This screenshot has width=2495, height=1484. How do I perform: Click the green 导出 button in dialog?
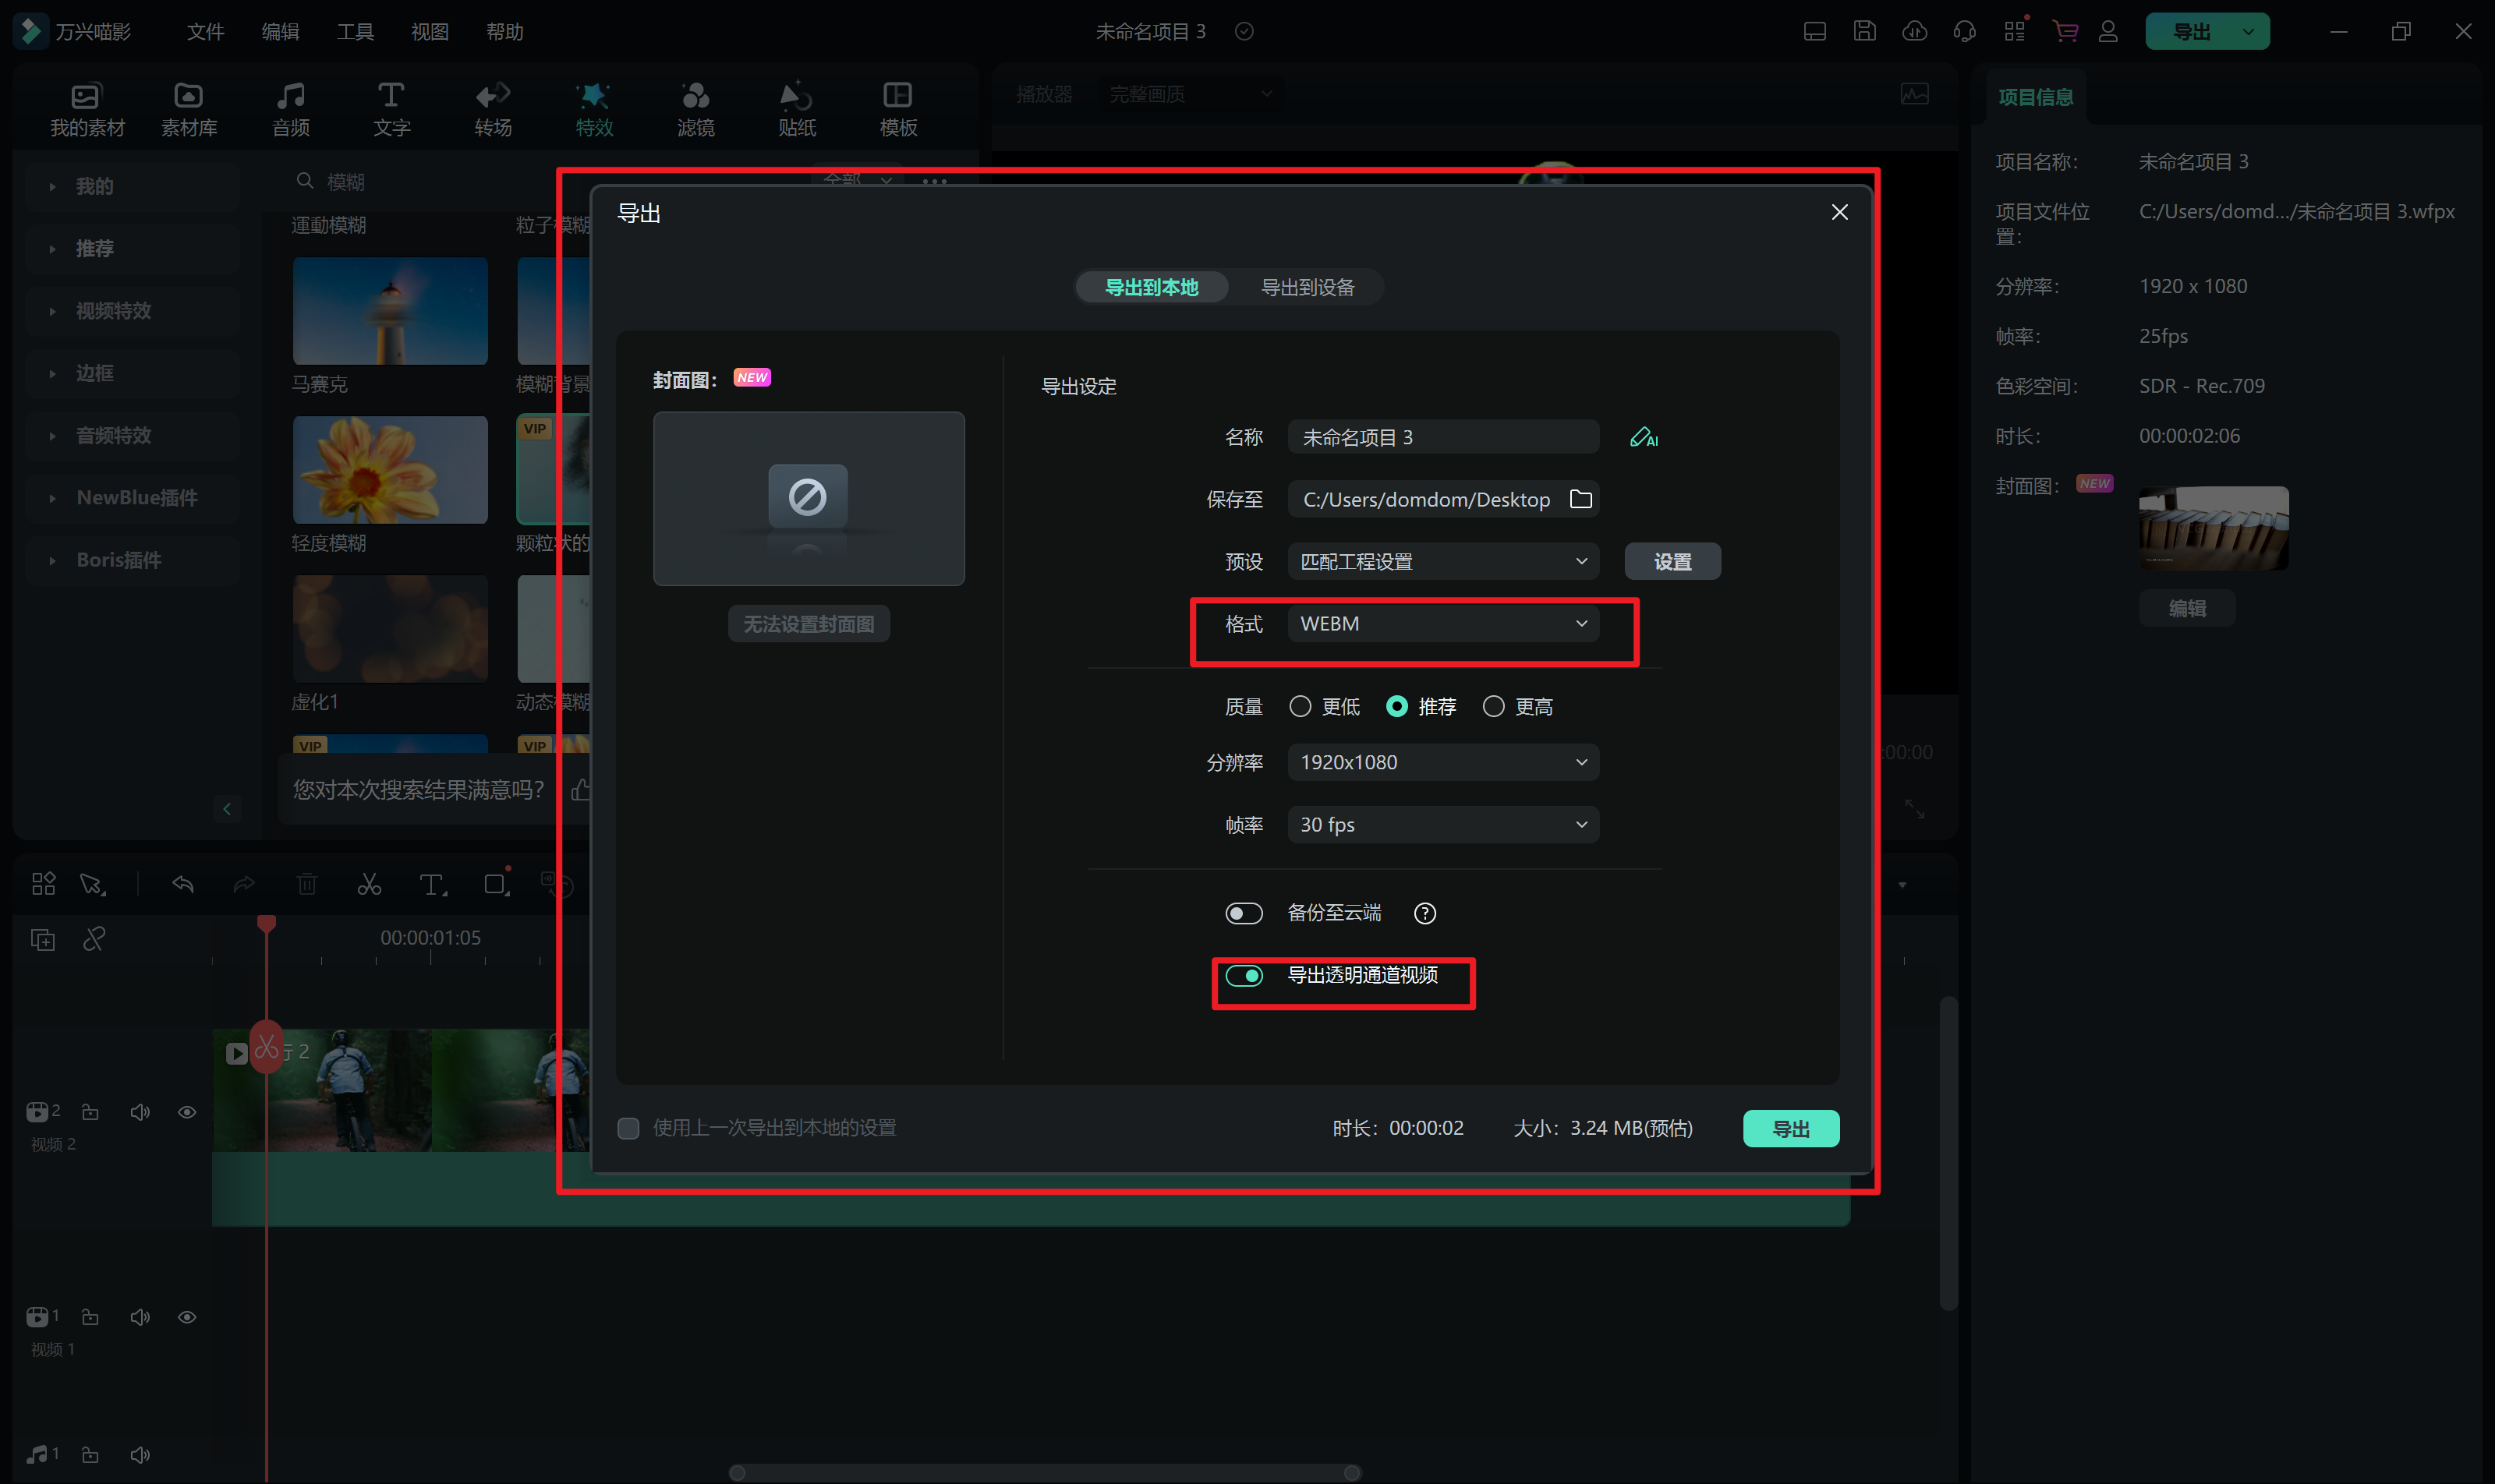point(1789,1128)
